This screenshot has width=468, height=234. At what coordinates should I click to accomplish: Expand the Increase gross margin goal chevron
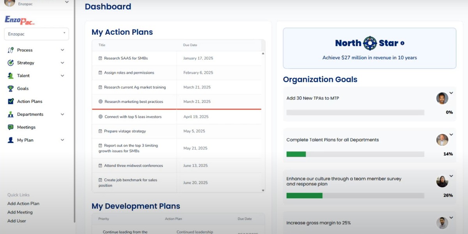click(451, 218)
